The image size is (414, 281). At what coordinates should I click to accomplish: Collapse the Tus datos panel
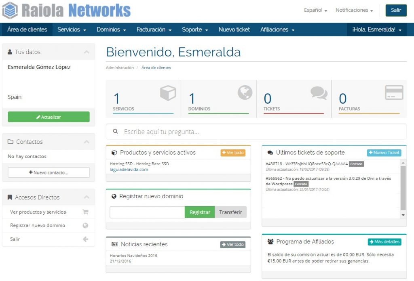[x=87, y=52]
